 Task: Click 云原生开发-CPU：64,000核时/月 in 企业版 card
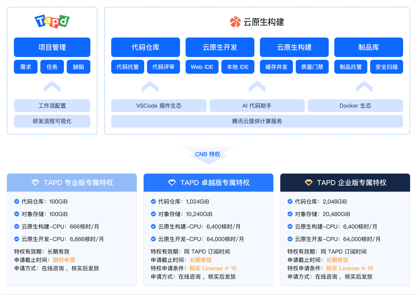click(x=338, y=239)
